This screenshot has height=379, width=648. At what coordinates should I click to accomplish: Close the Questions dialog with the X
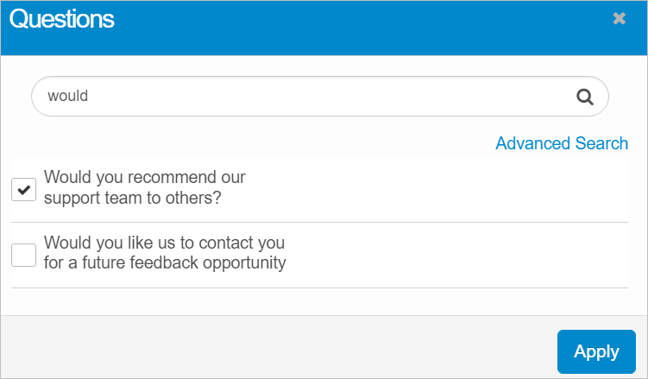[619, 18]
